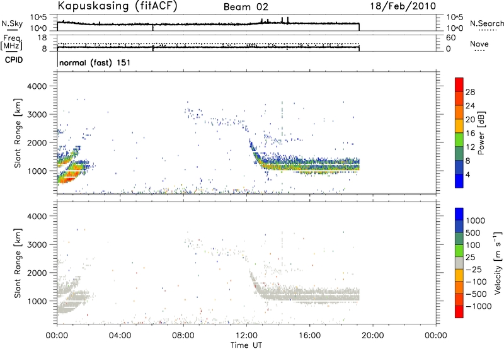Click the power panel 'Slant Range [km]' label
504x349 pixels.
(18, 133)
